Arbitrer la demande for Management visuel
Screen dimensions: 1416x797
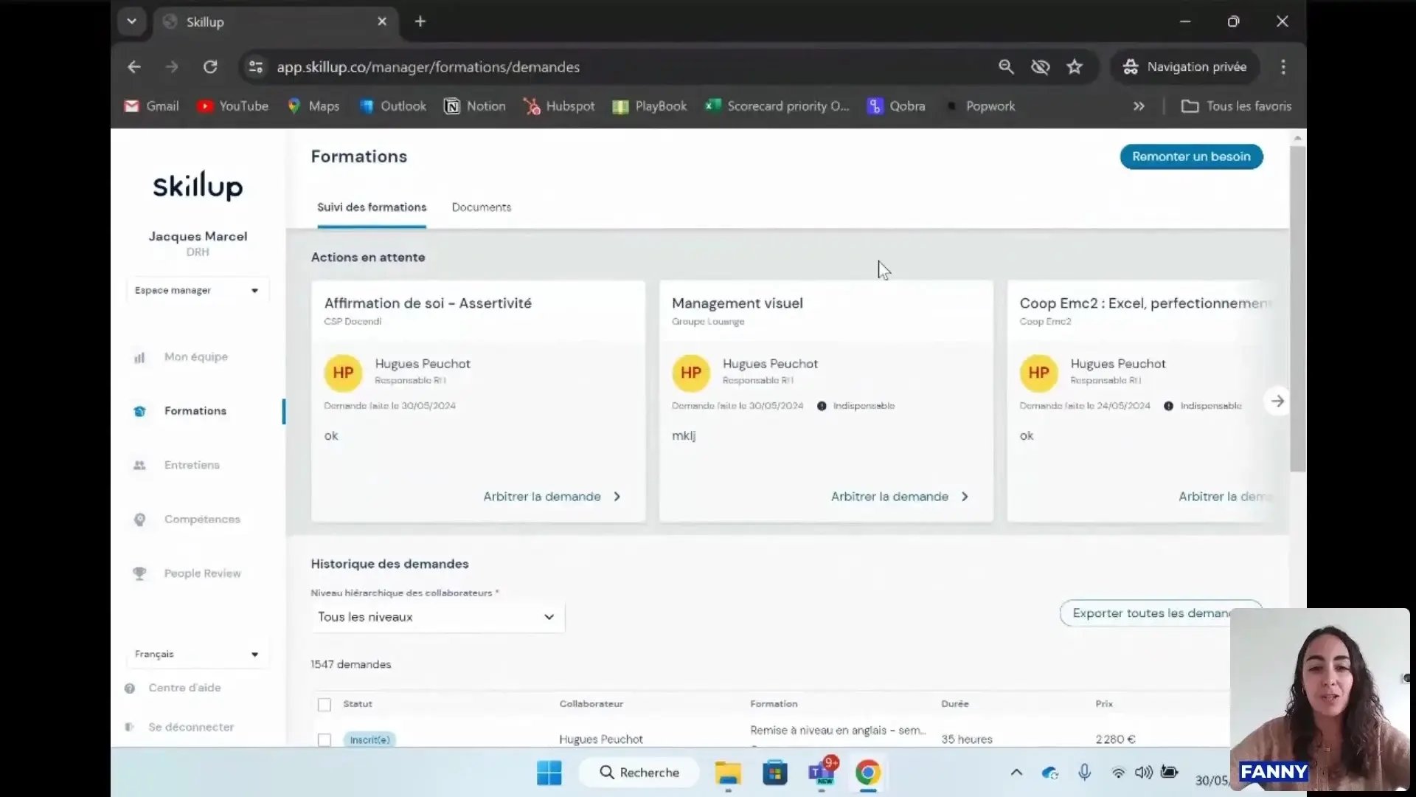[900, 497]
